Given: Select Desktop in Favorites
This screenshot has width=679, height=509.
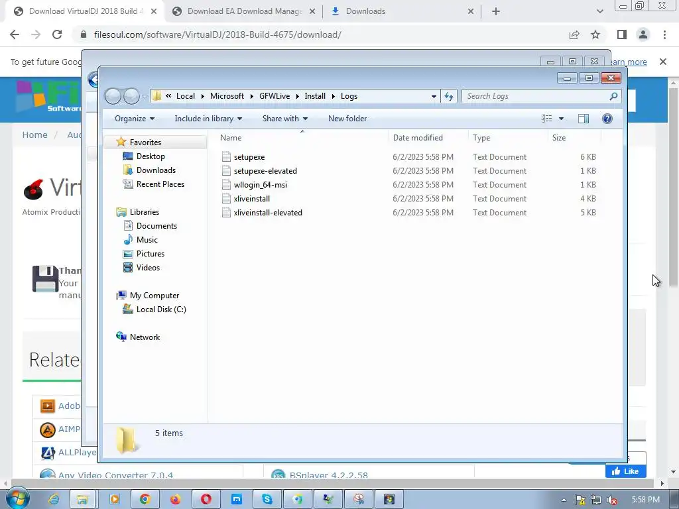Looking at the screenshot, I should (x=151, y=156).
